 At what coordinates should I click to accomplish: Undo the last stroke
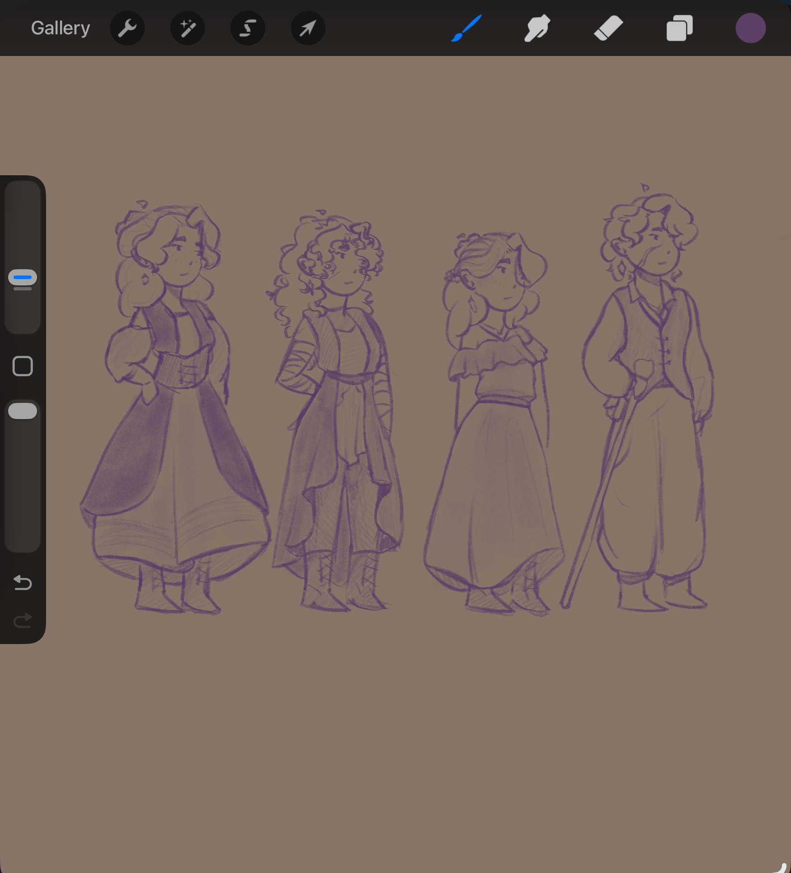point(23,583)
